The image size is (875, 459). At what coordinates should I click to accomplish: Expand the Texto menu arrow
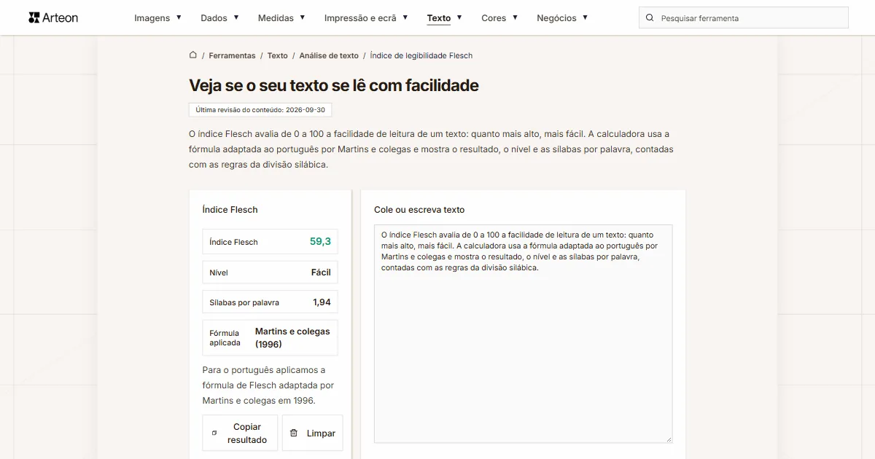pyautogui.click(x=459, y=17)
